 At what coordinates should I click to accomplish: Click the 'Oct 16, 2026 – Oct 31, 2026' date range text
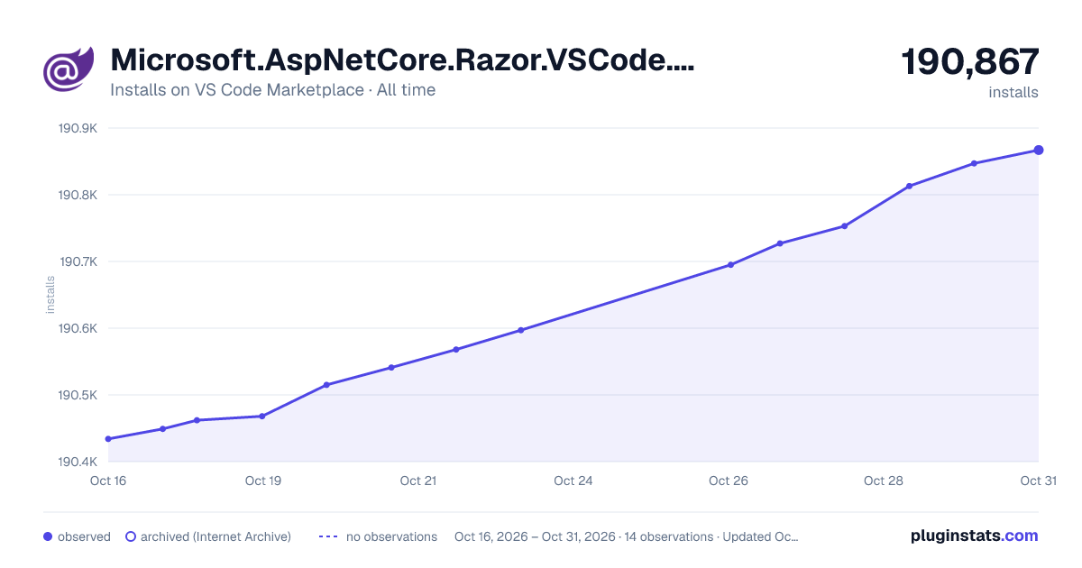point(535,536)
